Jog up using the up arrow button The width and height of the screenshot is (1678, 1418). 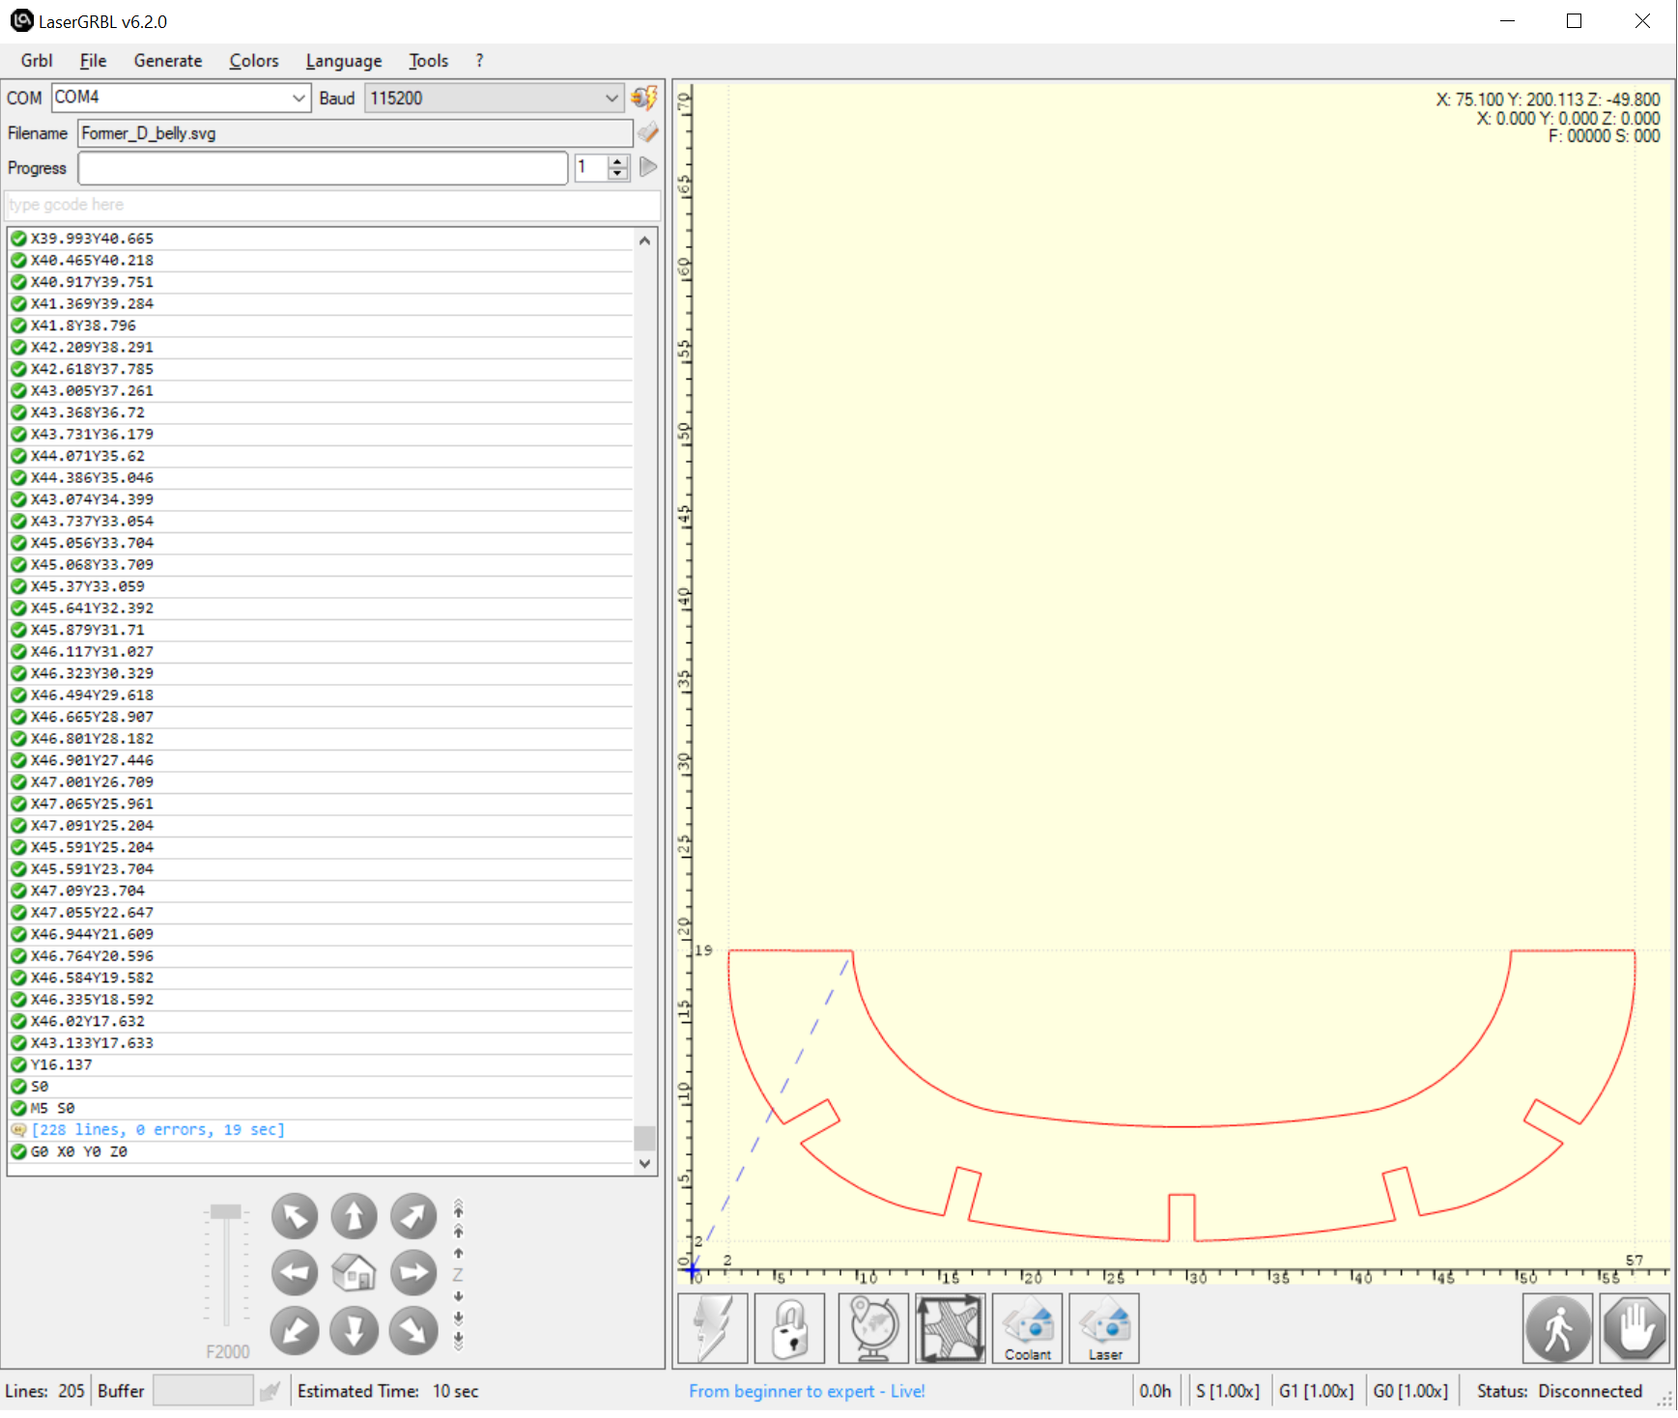(x=354, y=1216)
